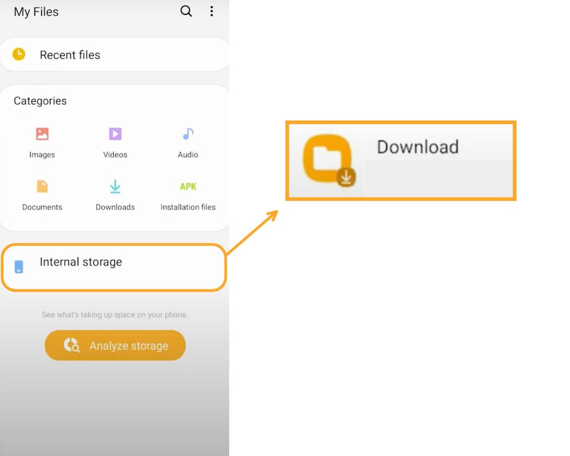The image size is (570, 456).
Task: Click the My Files title
Action: click(35, 12)
